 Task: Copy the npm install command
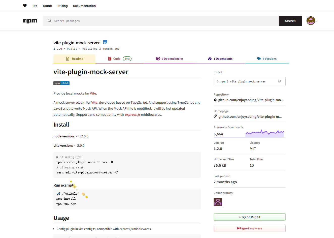pyautogui.click(x=280, y=81)
